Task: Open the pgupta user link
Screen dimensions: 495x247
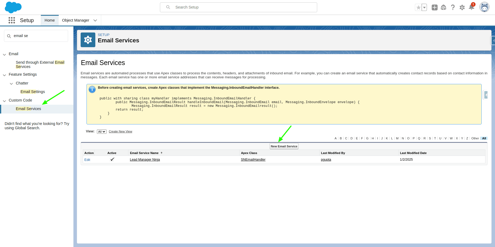Action: tap(326, 160)
